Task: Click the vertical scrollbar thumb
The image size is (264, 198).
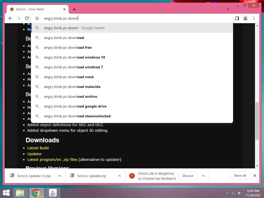Action: 257,121
